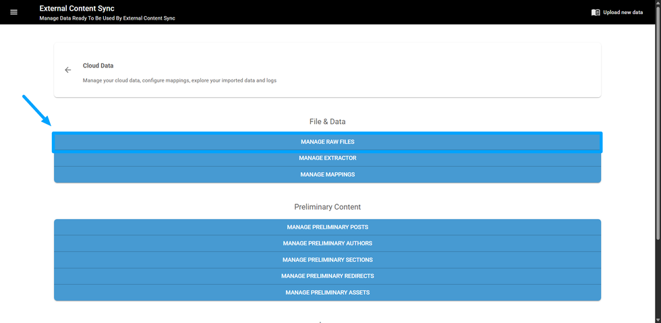Open Manage Raw Files
The image size is (661, 323).
(328, 142)
